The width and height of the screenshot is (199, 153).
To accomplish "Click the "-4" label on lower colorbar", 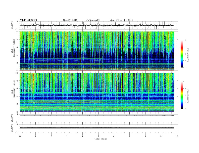I will click(185, 88).
